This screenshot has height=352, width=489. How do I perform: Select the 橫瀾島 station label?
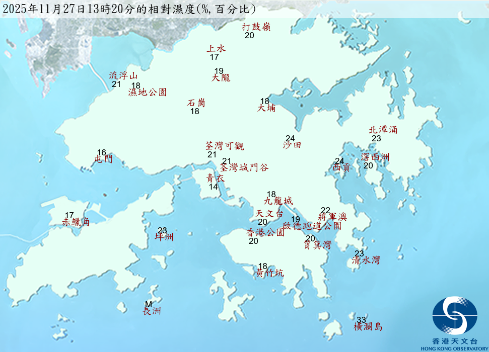tap(368, 327)
